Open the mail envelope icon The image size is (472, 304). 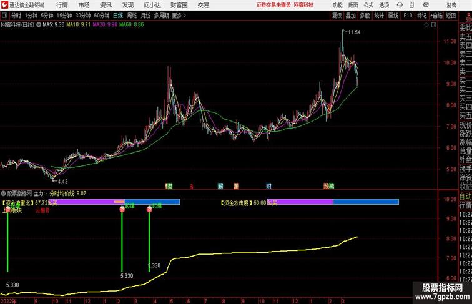[x=426, y=5]
